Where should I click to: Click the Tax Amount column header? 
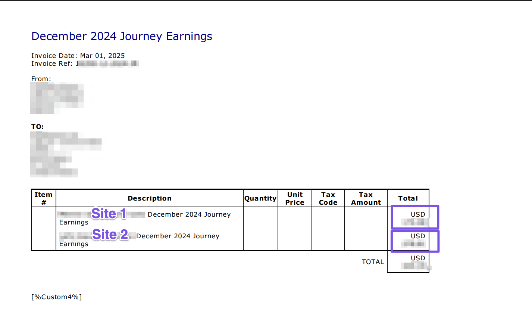[x=366, y=198]
